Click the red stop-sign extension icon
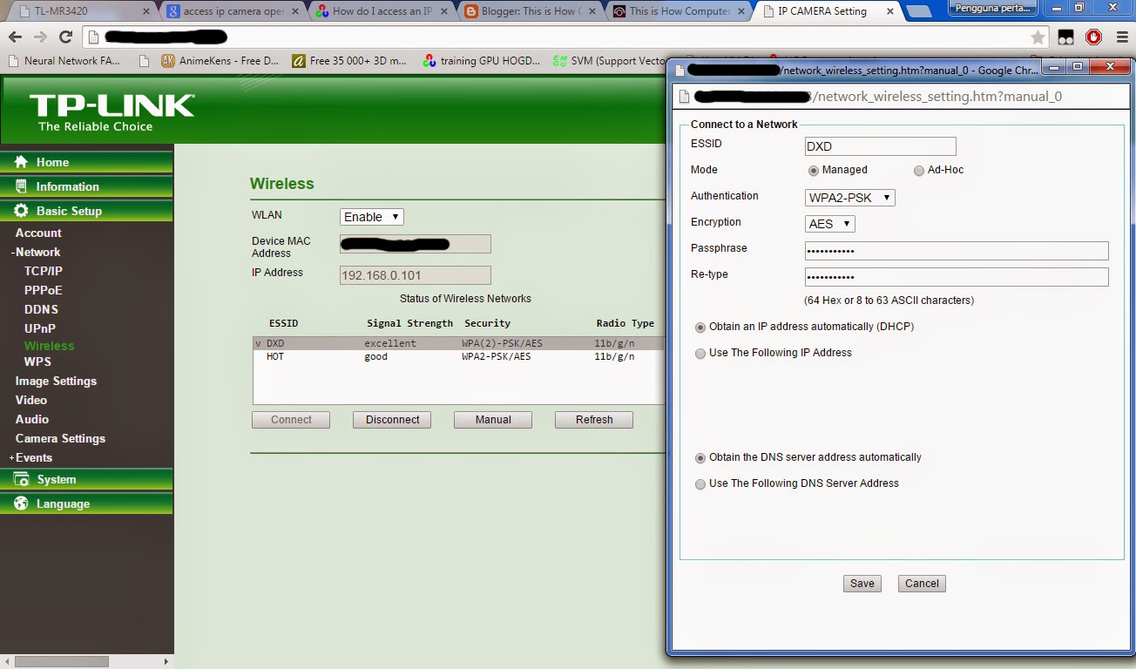Viewport: 1136px width, 669px height. (1093, 37)
